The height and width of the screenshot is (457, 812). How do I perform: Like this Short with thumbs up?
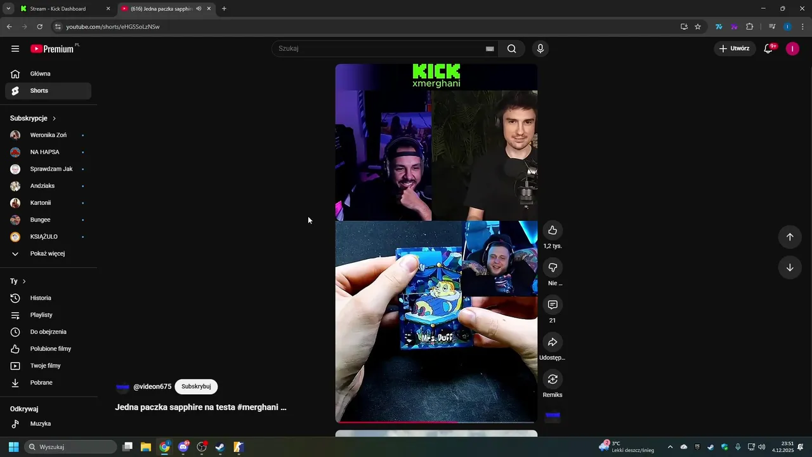tap(553, 230)
